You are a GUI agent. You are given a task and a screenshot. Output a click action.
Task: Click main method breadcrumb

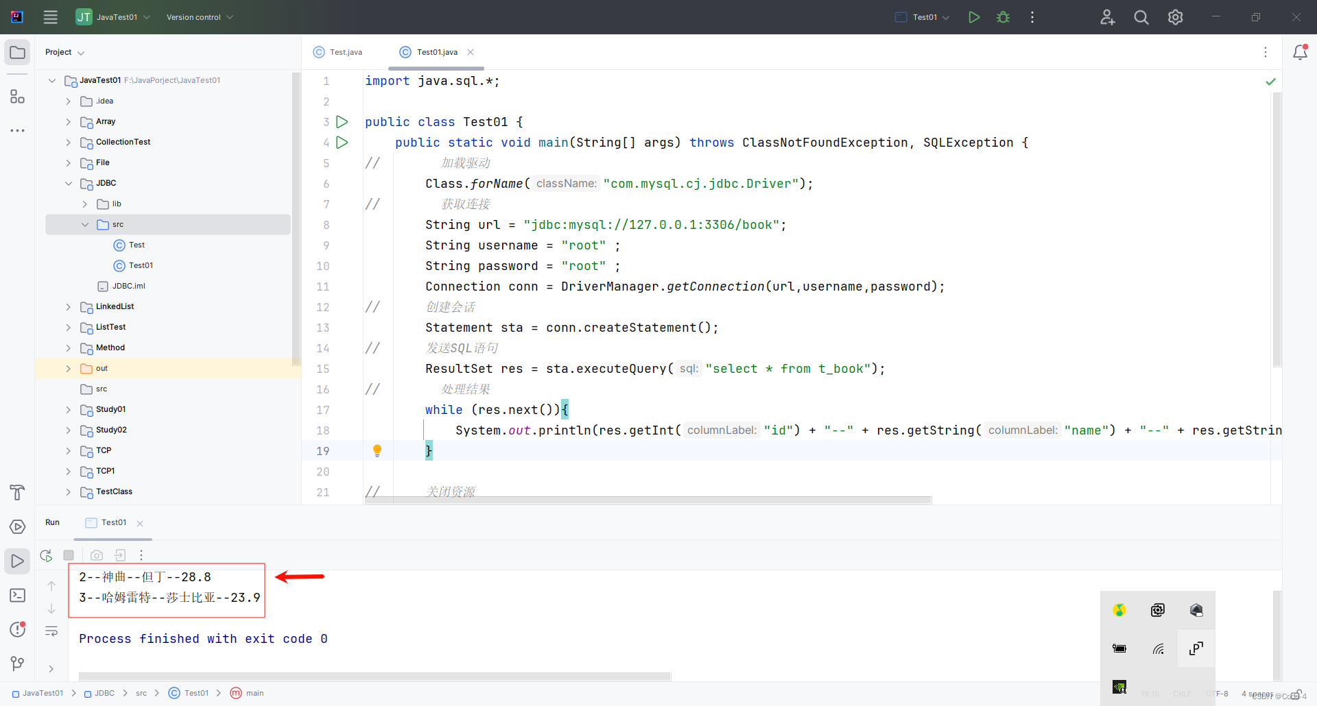247,693
